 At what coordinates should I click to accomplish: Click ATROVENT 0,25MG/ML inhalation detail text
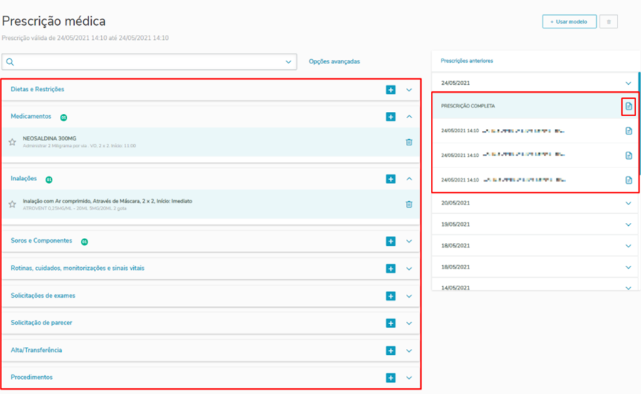[74, 208]
